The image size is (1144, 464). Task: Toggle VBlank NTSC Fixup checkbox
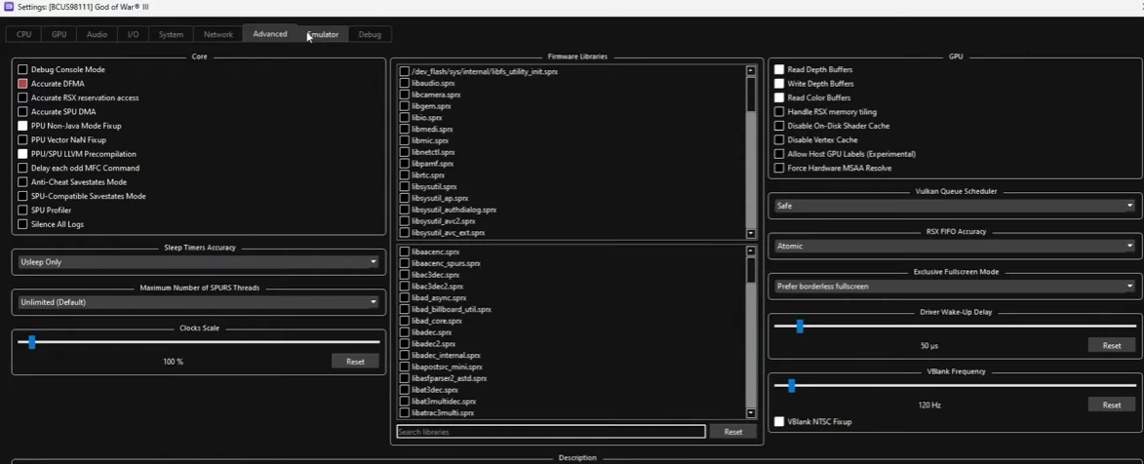tap(779, 422)
